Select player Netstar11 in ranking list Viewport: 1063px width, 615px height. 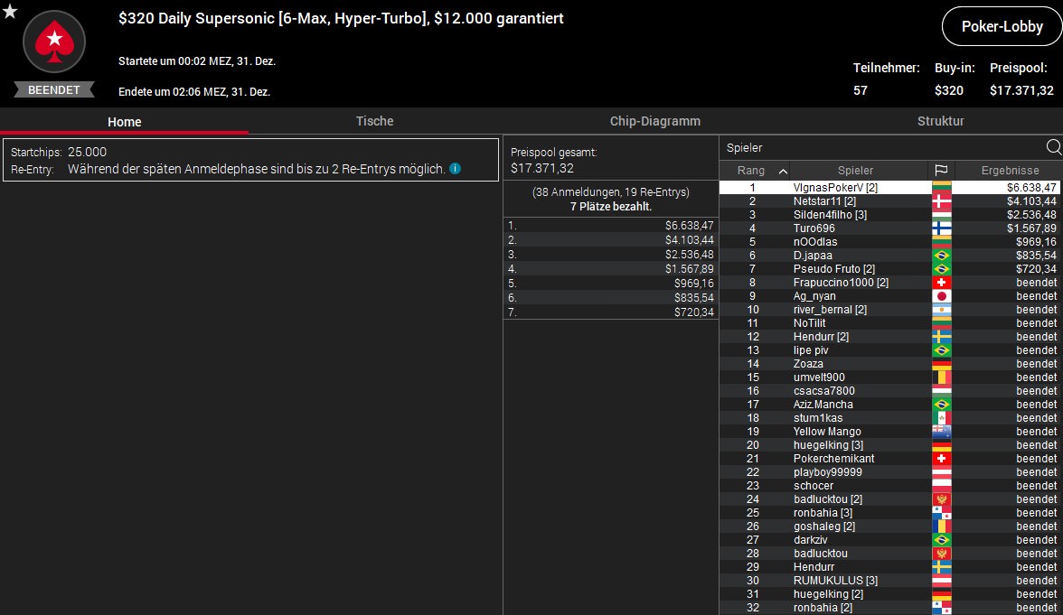coord(824,201)
